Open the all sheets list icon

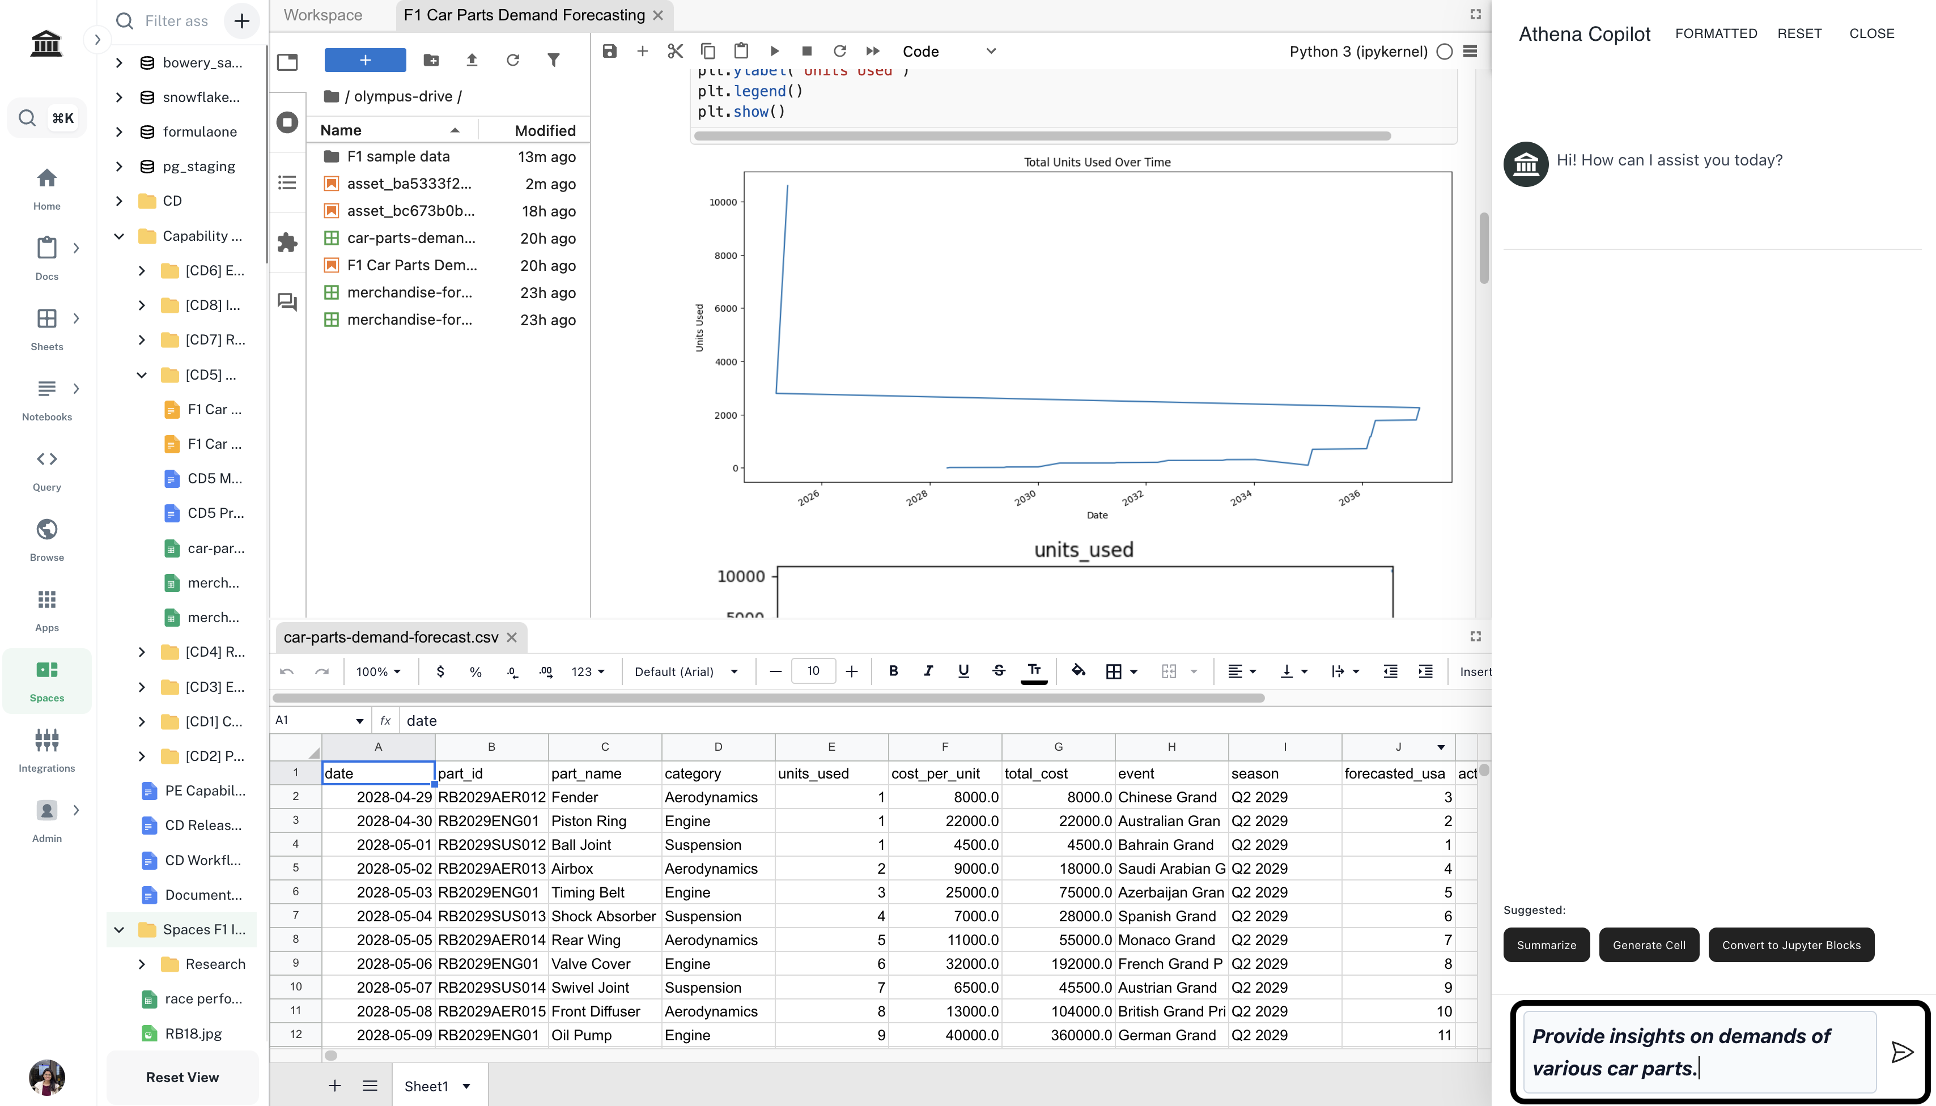[370, 1086]
